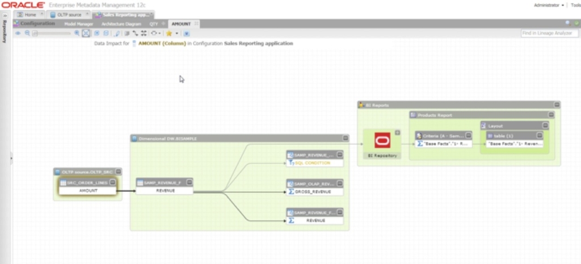Collapse the Criteria node
The height and width of the screenshot is (264, 581).
[x=468, y=136]
